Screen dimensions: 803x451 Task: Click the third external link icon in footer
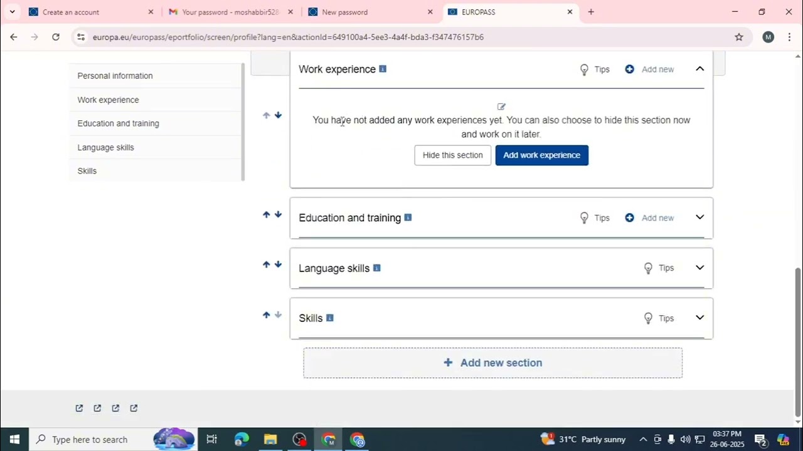(115, 408)
